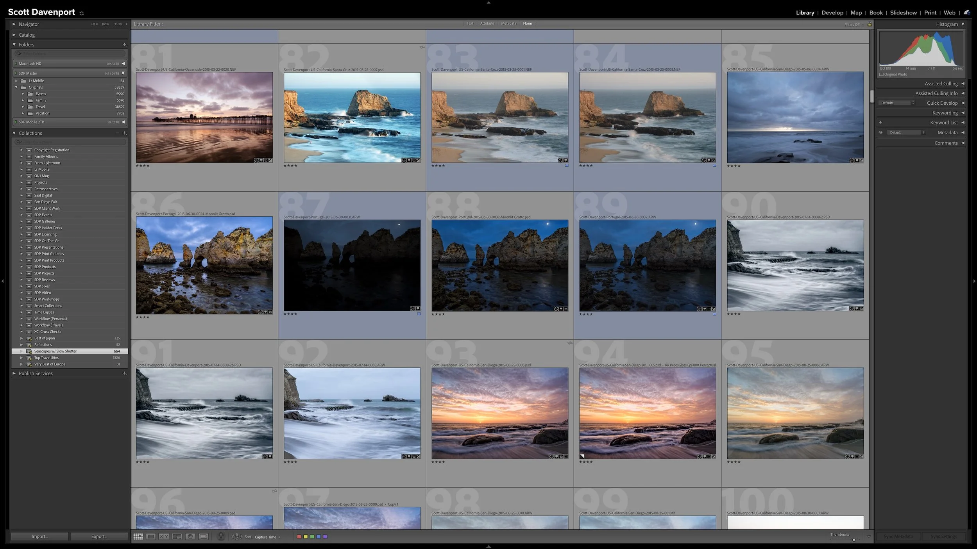Click identity plate arrow beside Scott Davenport
This screenshot has width=977, height=549.
[81, 13]
